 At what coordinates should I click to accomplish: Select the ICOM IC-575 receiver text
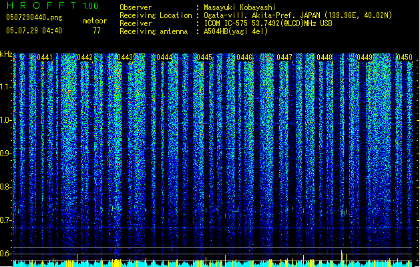[x=268, y=23]
